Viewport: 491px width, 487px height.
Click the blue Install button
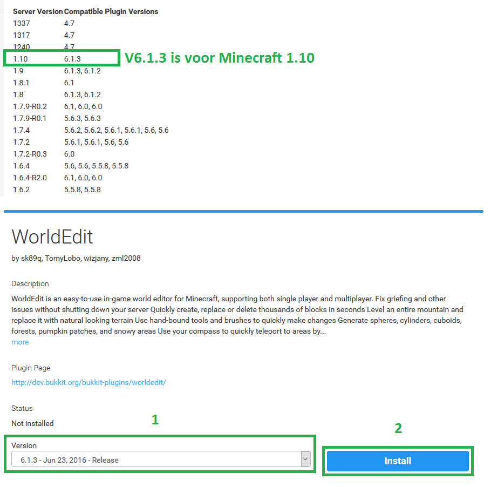pos(398,461)
